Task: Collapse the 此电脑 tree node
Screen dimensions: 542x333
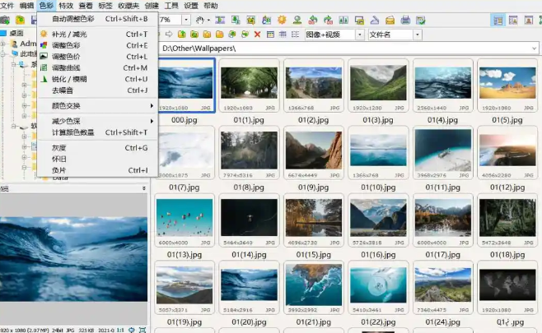Action: click(x=3, y=53)
